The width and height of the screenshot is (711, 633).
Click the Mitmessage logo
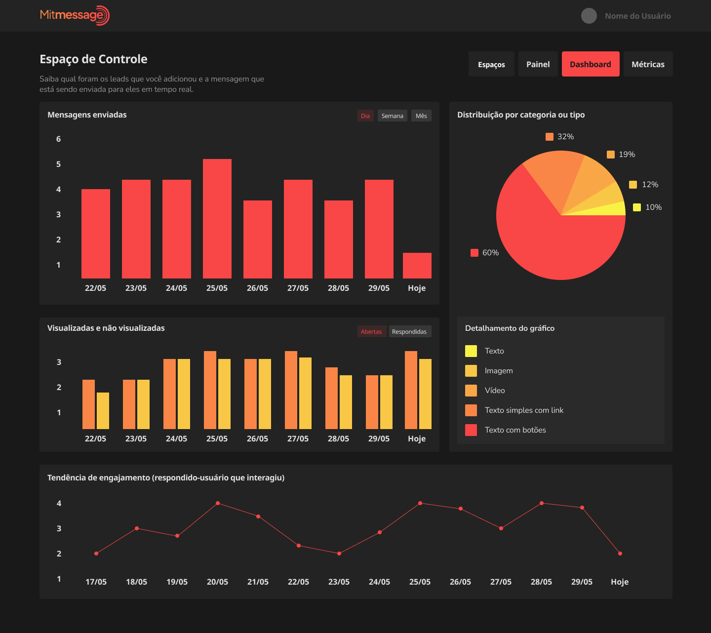(x=75, y=15)
